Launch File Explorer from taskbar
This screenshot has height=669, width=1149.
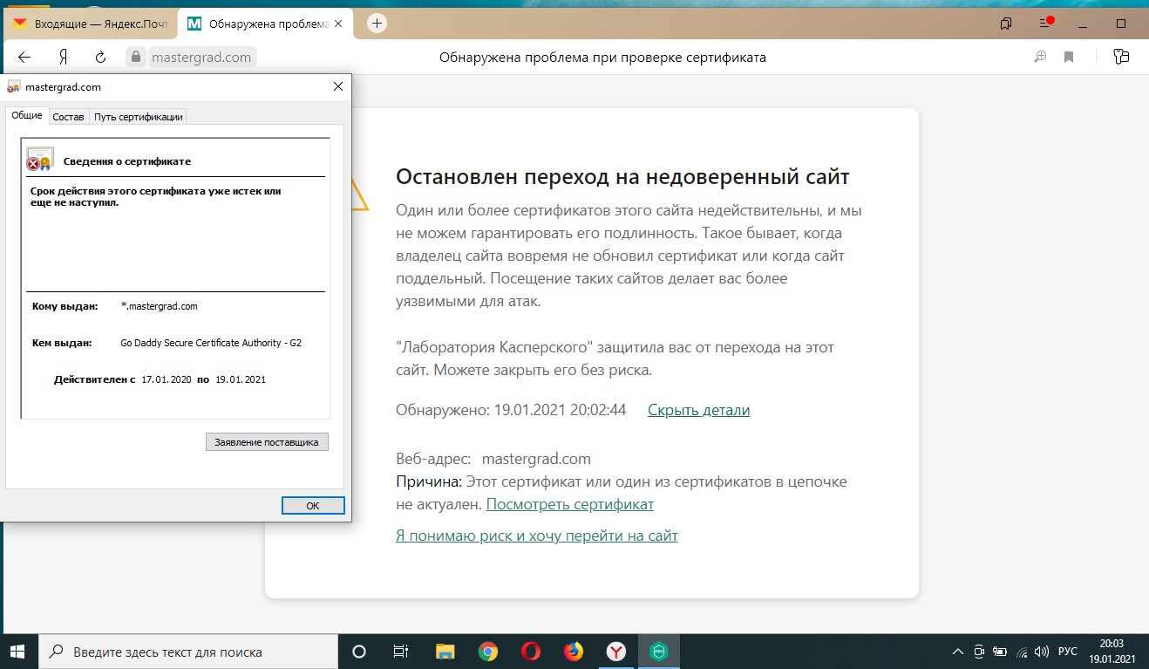pyautogui.click(x=445, y=652)
